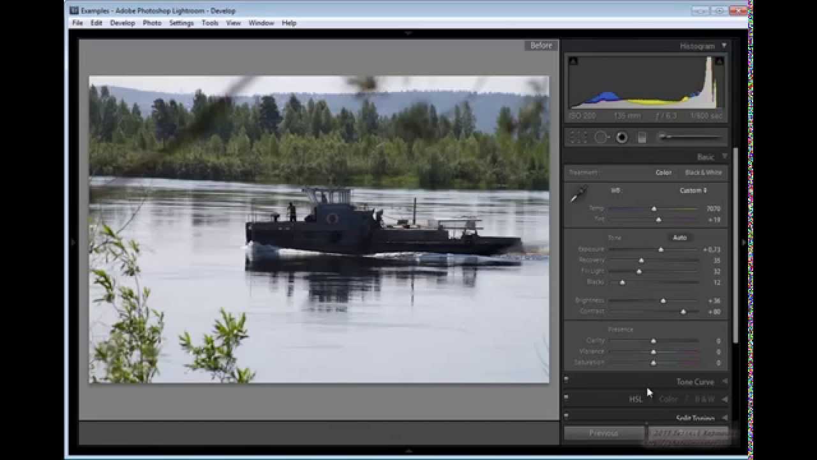Viewport: 817px width, 460px height.
Task: Open the Window menu
Action: coord(261,23)
